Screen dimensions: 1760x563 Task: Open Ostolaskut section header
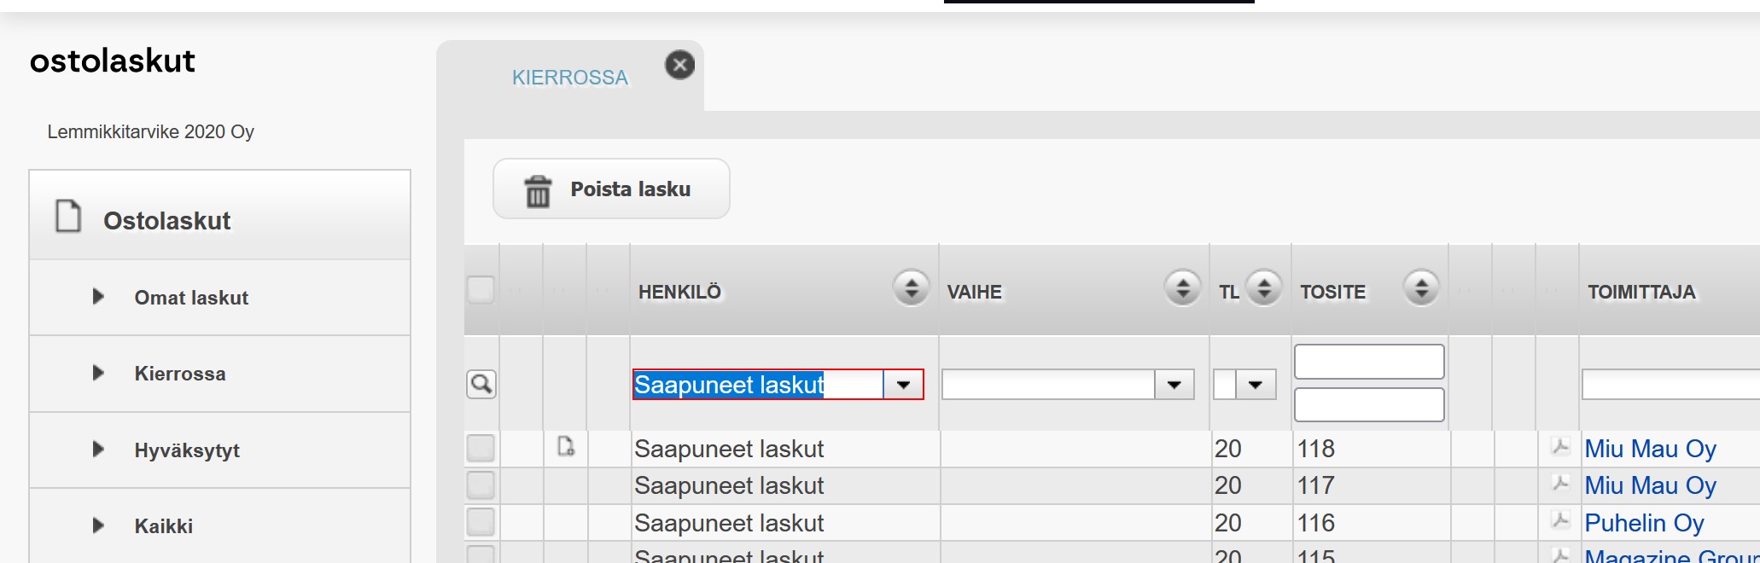click(220, 216)
